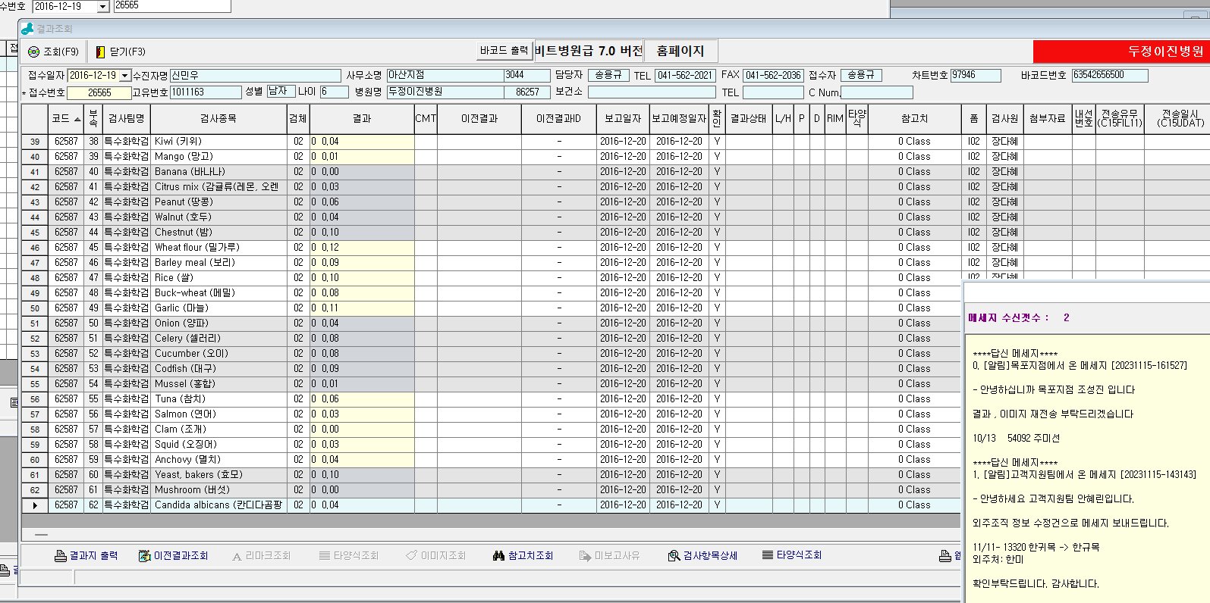Image resolution: width=1210 pixels, height=603 pixels.
Task: Click the enabled 타양식조회 next to 검사항목상세
Action: click(768, 555)
